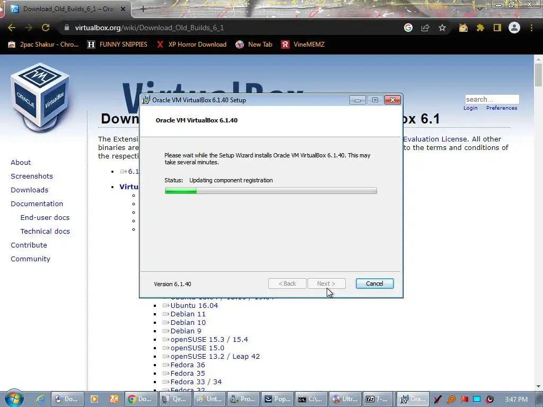Click the blue monitor tray icon
The image size is (543, 407).
(x=477, y=400)
